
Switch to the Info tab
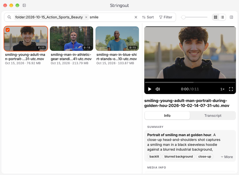click(x=167, y=116)
